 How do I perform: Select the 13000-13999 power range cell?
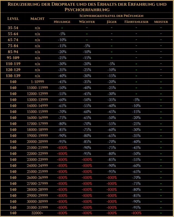click(37, 100)
